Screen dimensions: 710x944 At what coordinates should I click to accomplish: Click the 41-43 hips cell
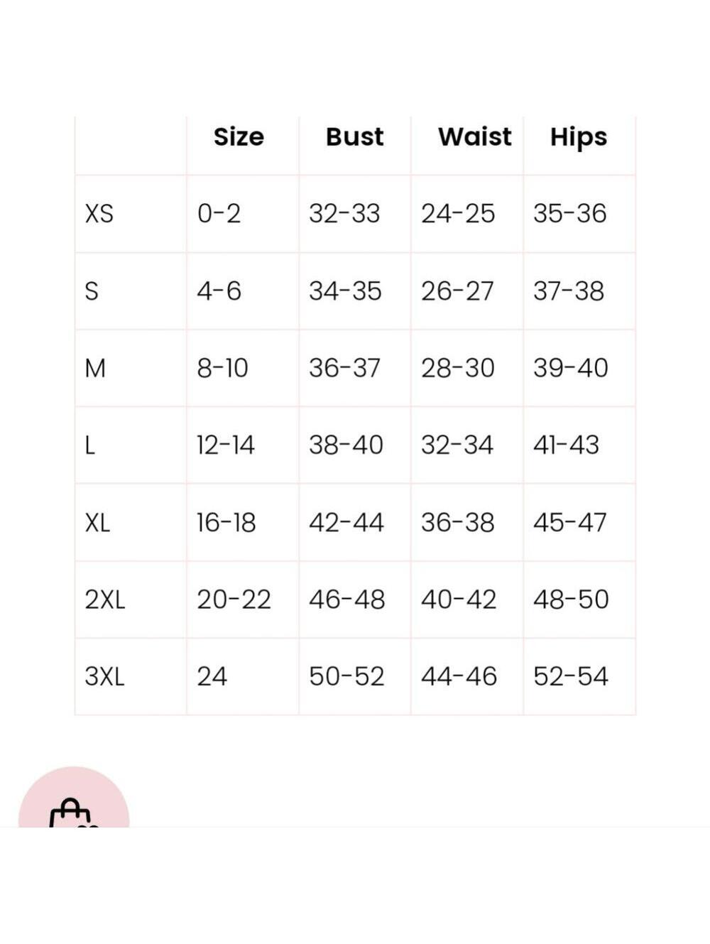(566, 445)
